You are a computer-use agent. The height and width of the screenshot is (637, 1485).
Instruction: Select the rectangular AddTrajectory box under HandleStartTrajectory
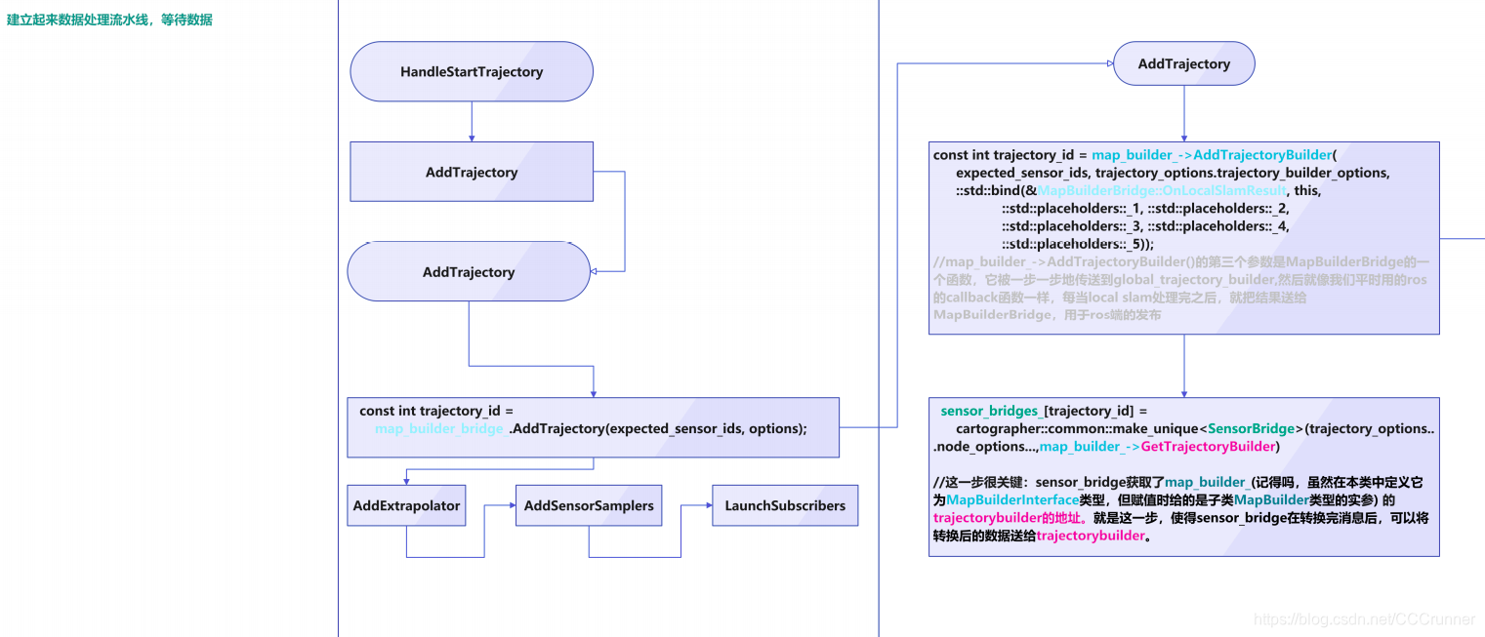(472, 172)
